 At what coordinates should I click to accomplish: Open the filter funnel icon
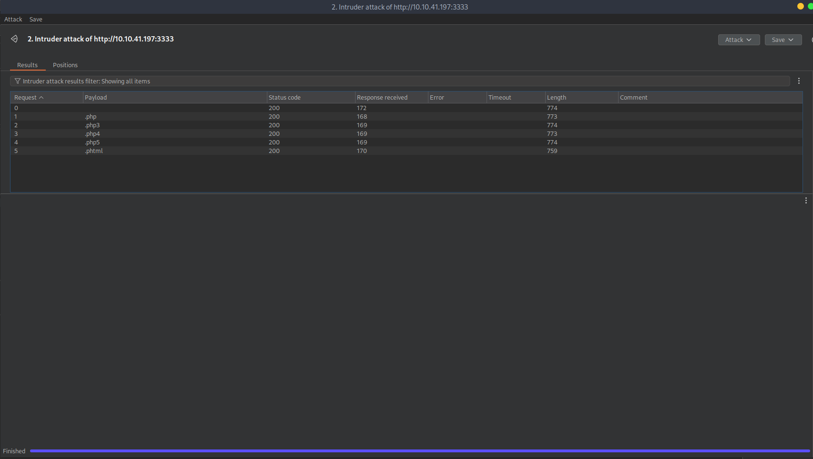18,81
